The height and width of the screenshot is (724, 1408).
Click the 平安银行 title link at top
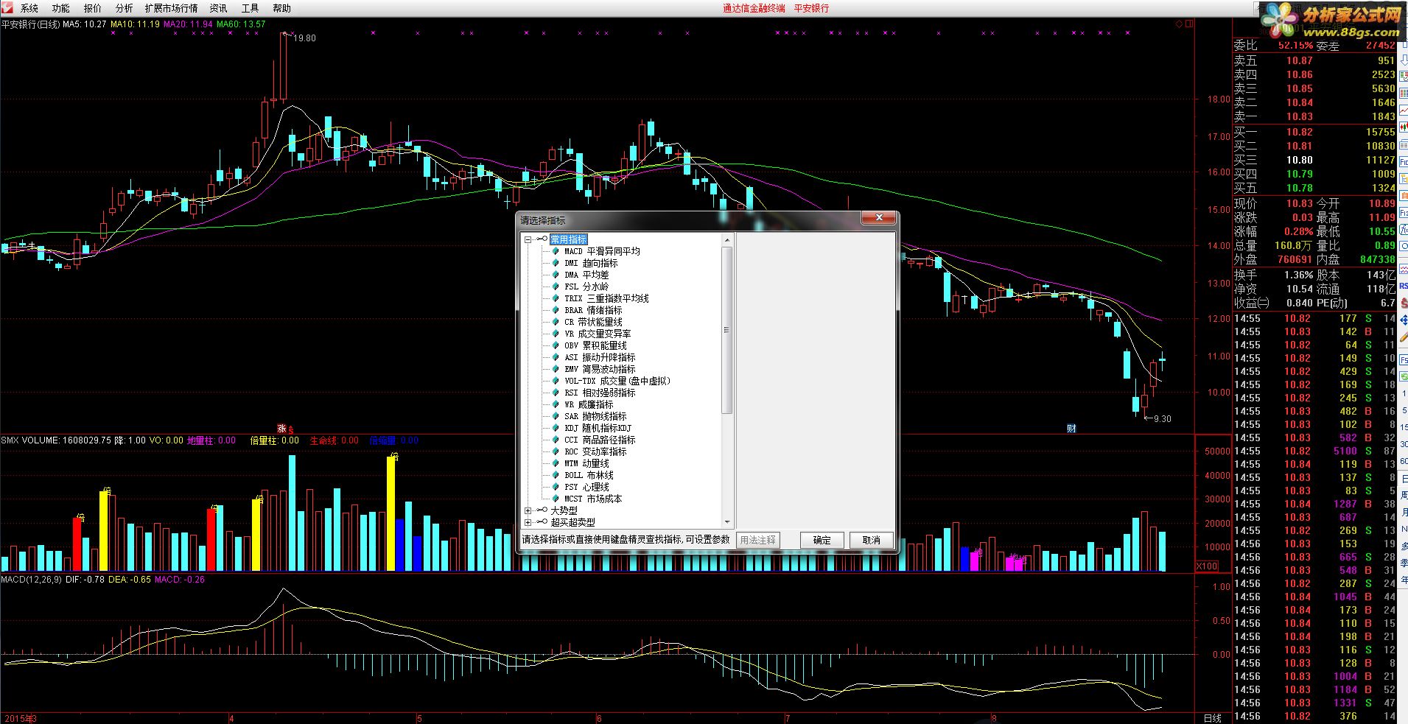click(x=811, y=8)
